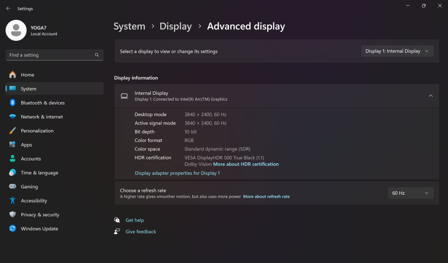Open More about HDR certification link
The height and width of the screenshot is (263, 448).
pyautogui.click(x=246, y=164)
